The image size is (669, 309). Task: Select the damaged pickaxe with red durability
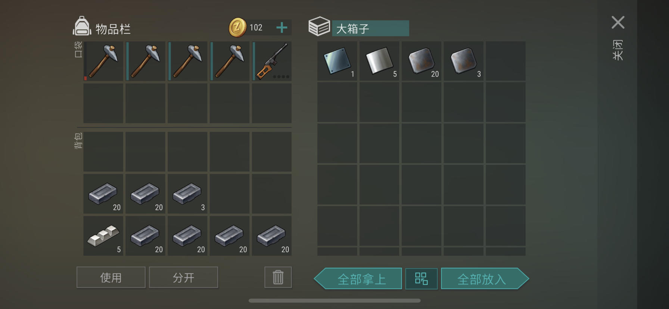tap(103, 61)
